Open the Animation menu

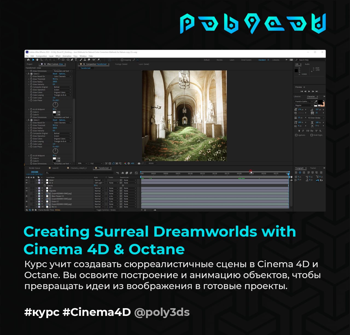tap(67, 56)
